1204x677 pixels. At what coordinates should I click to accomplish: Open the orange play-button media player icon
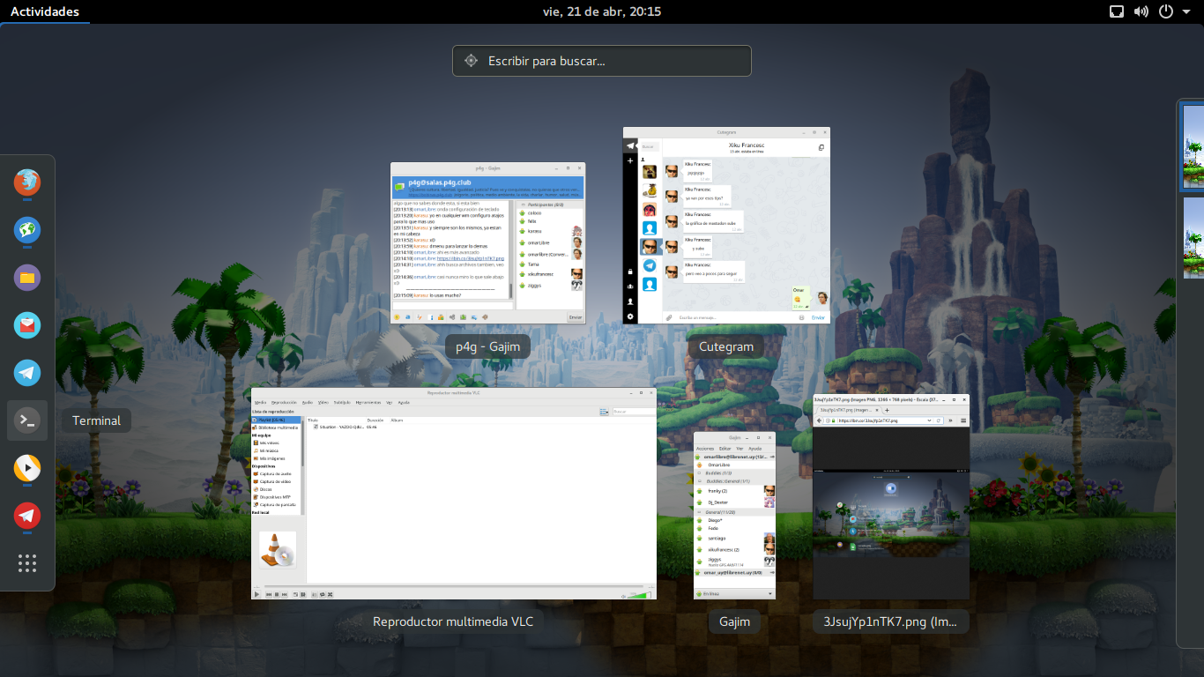pos(27,468)
